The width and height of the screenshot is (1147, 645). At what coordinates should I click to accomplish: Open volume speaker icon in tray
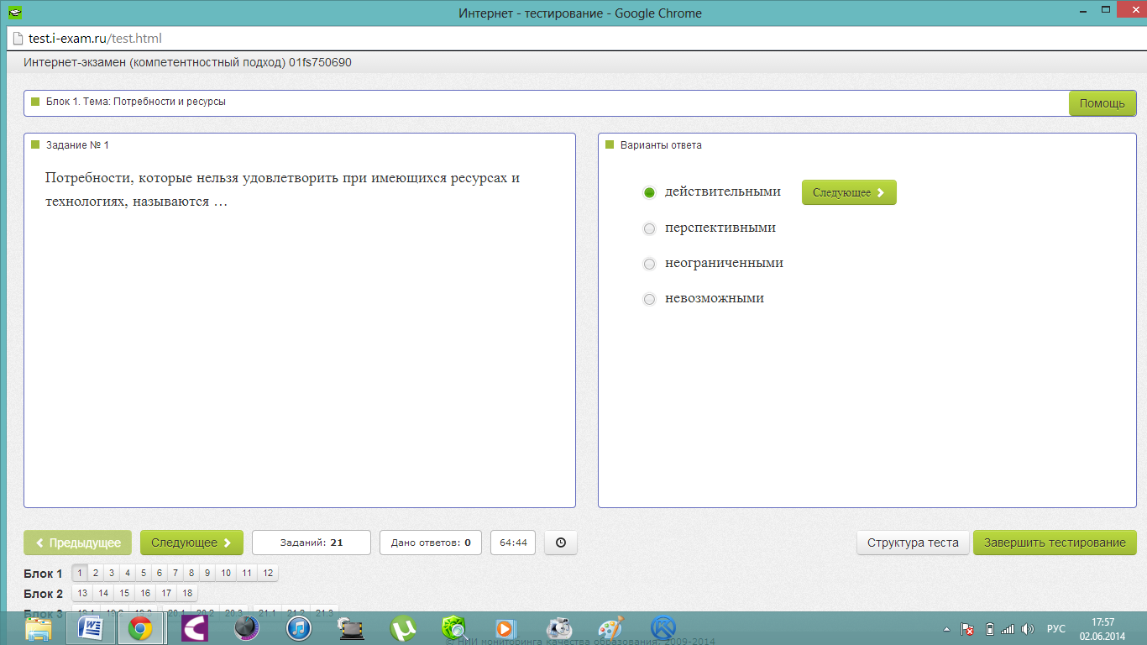1028,629
